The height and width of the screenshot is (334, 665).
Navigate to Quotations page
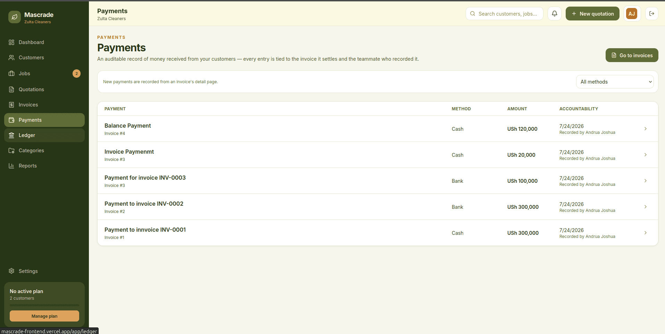[x=44, y=89]
